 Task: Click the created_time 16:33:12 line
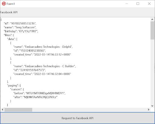pyautogui.click(x=42, y=54)
